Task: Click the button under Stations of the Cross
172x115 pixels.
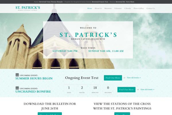Action: click(122, 114)
